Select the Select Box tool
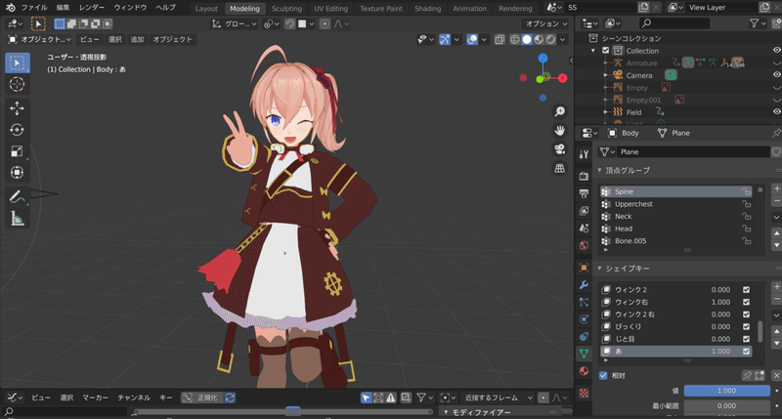 (x=18, y=63)
